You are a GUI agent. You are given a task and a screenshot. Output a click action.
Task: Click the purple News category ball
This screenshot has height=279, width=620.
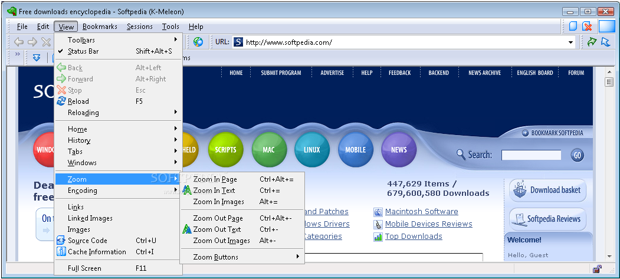pos(399,150)
